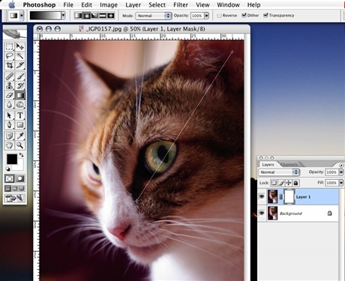Open the layer blend mode Normal dropdown
Image resolution: width=345 pixels, height=281 pixels.
point(279,172)
